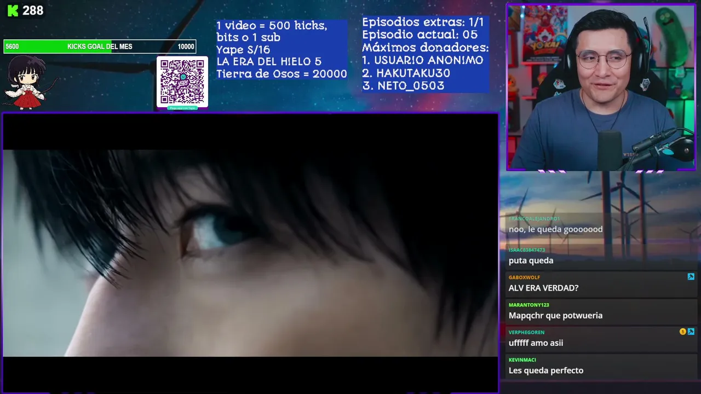
Task: Click the "Paga aquí con Yape" label
Action: click(182, 108)
